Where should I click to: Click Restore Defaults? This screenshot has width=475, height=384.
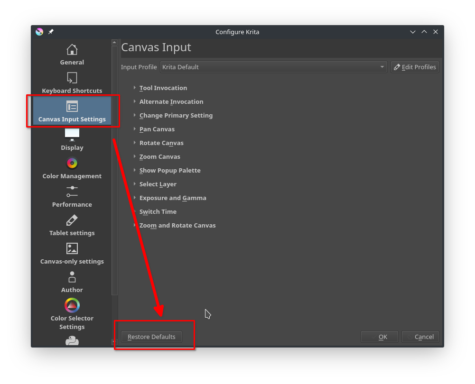tap(151, 337)
